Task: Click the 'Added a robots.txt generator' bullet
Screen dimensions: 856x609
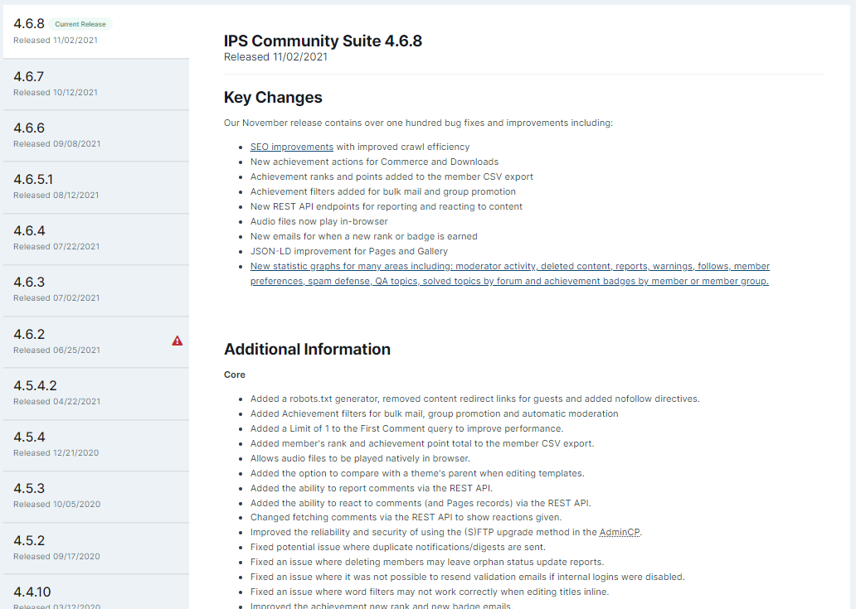Action: click(475, 399)
